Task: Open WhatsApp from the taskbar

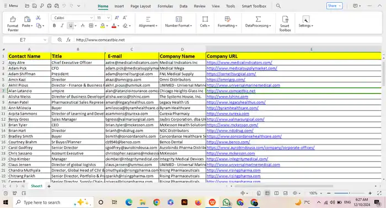Action: [x=226, y=202]
